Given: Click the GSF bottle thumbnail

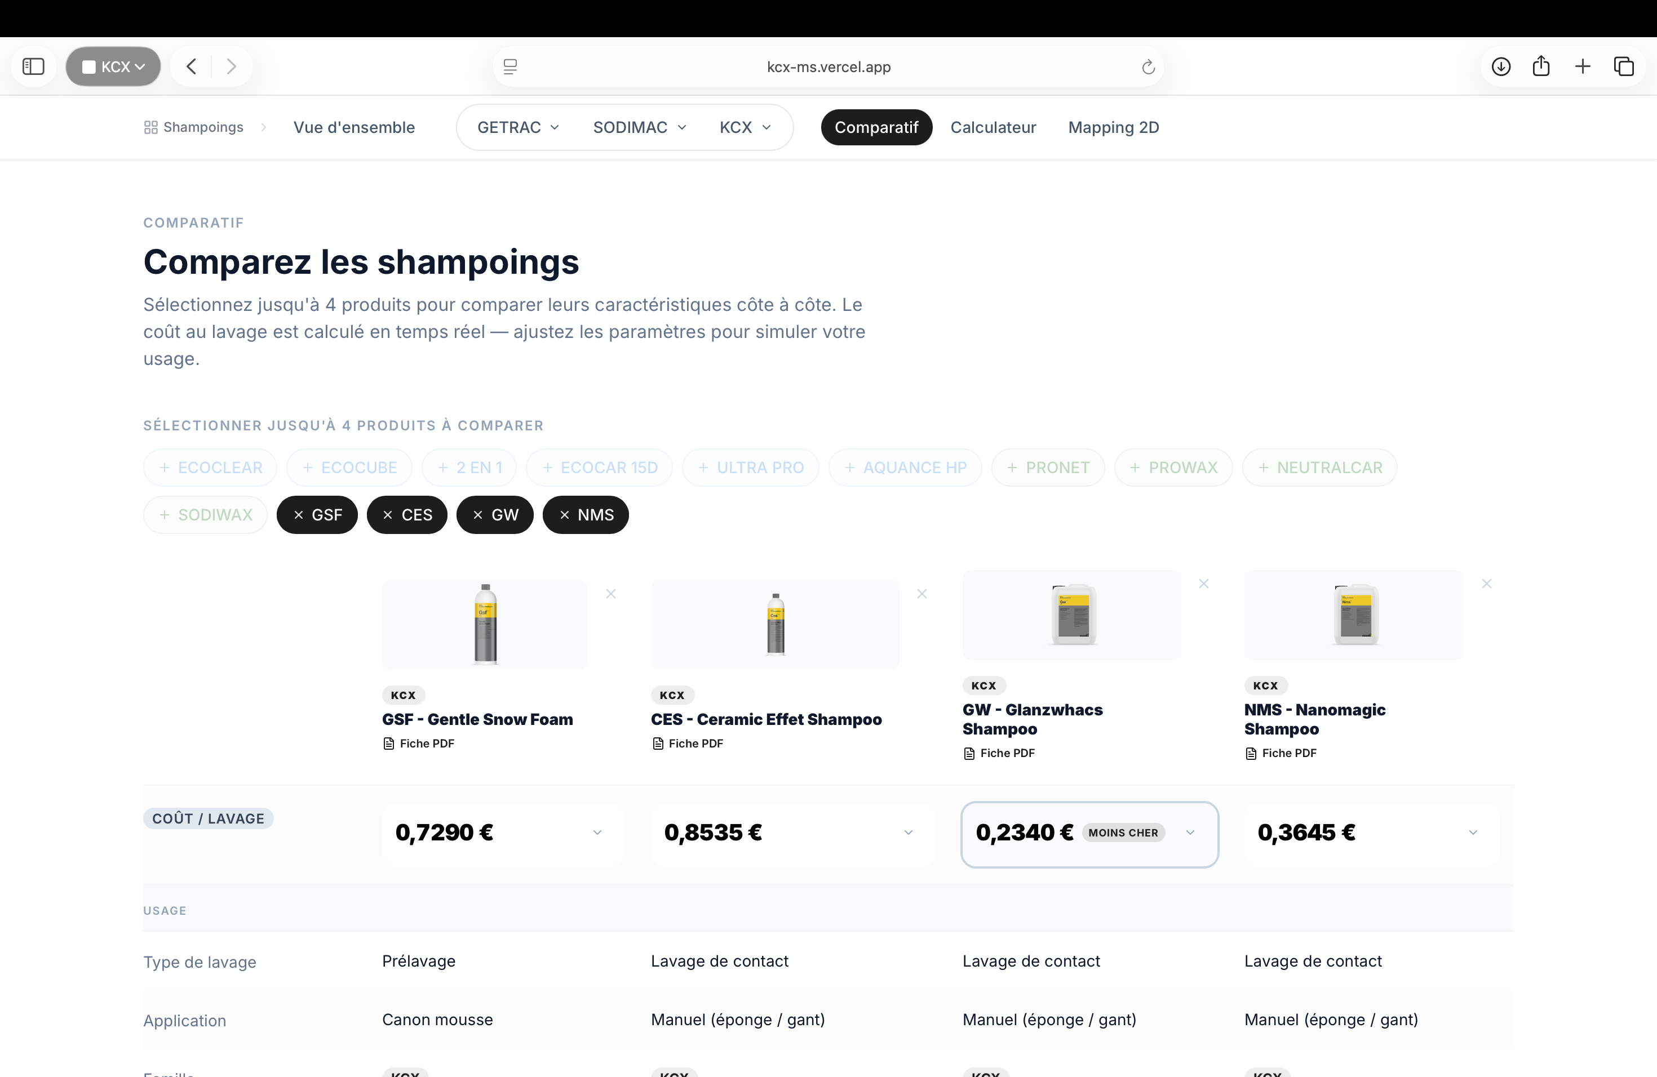Looking at the screenshot, I should [x=485, y=624].
